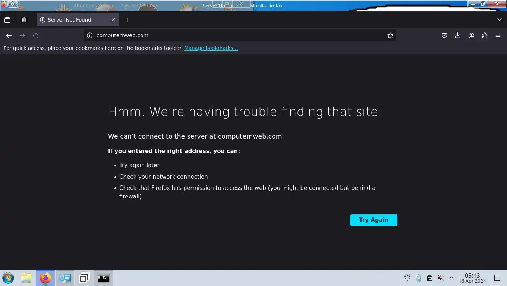Launch the file manager from taskbar

[26, 278]
